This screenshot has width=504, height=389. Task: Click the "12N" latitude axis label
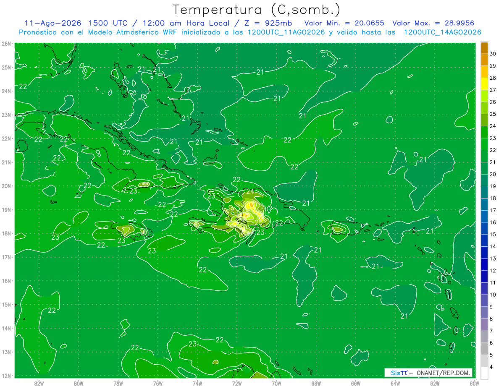click(6, 376)
